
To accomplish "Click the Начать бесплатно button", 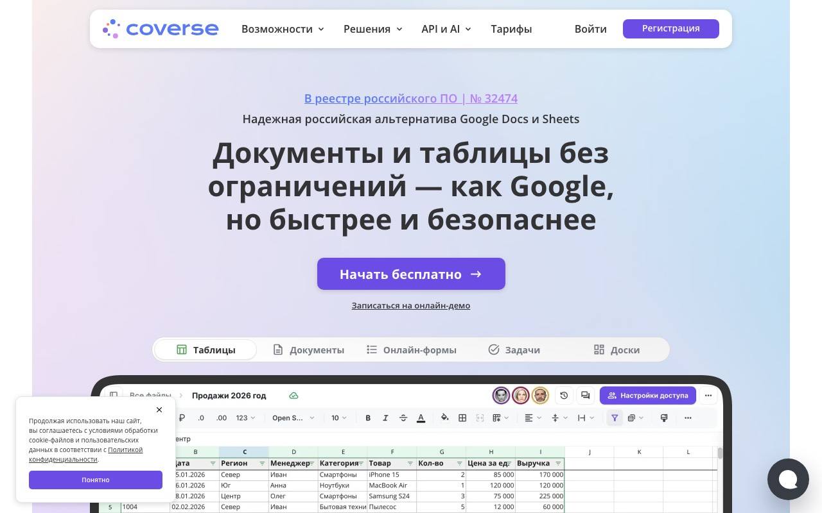I will pyautogui.click(x=411, y=274).
